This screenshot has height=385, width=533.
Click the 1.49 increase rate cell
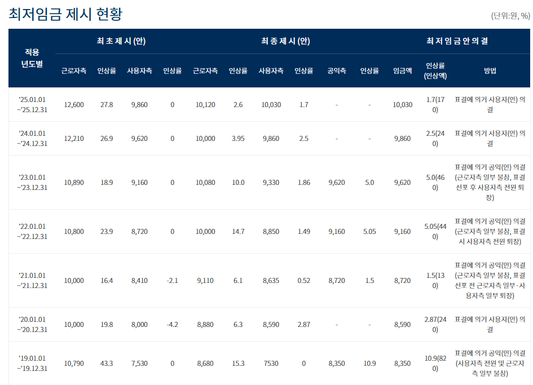303,232
